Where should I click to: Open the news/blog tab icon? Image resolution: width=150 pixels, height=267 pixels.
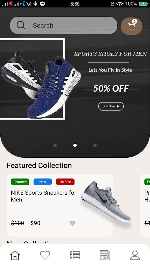pos(105,255)
